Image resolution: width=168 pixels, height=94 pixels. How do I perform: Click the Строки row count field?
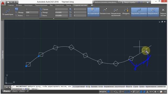click(x=61, y=9)
